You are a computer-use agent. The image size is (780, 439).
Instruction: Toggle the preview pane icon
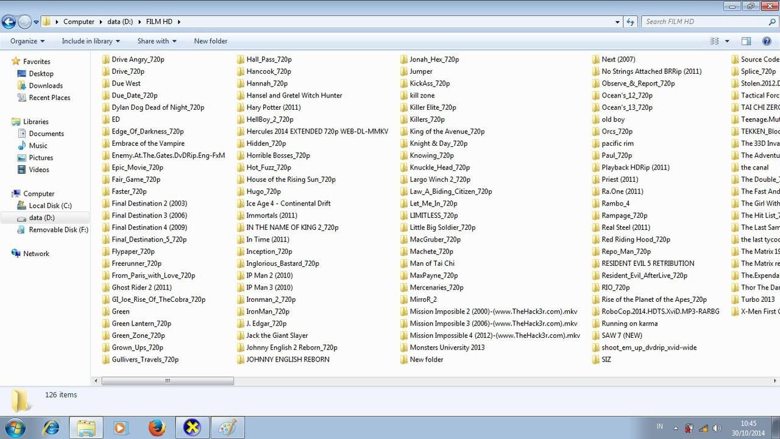point(746,41)
